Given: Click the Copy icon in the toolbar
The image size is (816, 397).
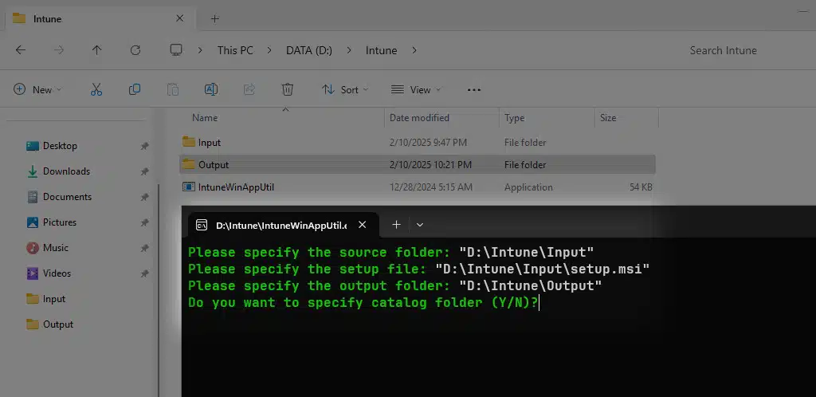Looking at the screenshot, I should (134, 89).
